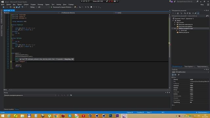The height and width of the screenshot is (118, 210).
Task: Click Properties categorized view icon
Action: click(x=173, y=75)
